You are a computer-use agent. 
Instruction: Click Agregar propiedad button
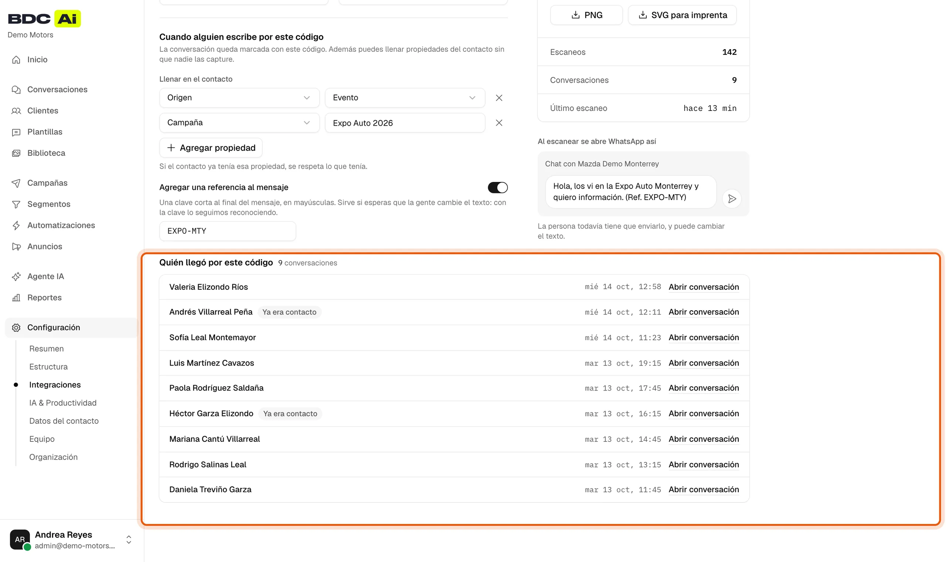(211, 148)
